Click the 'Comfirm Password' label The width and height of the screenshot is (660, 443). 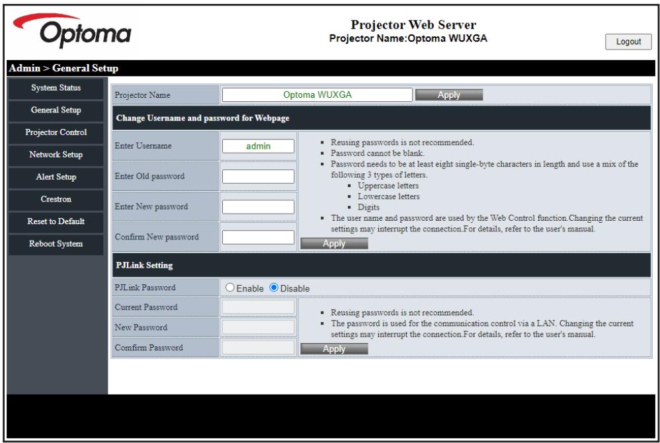[x=149, y=348]
